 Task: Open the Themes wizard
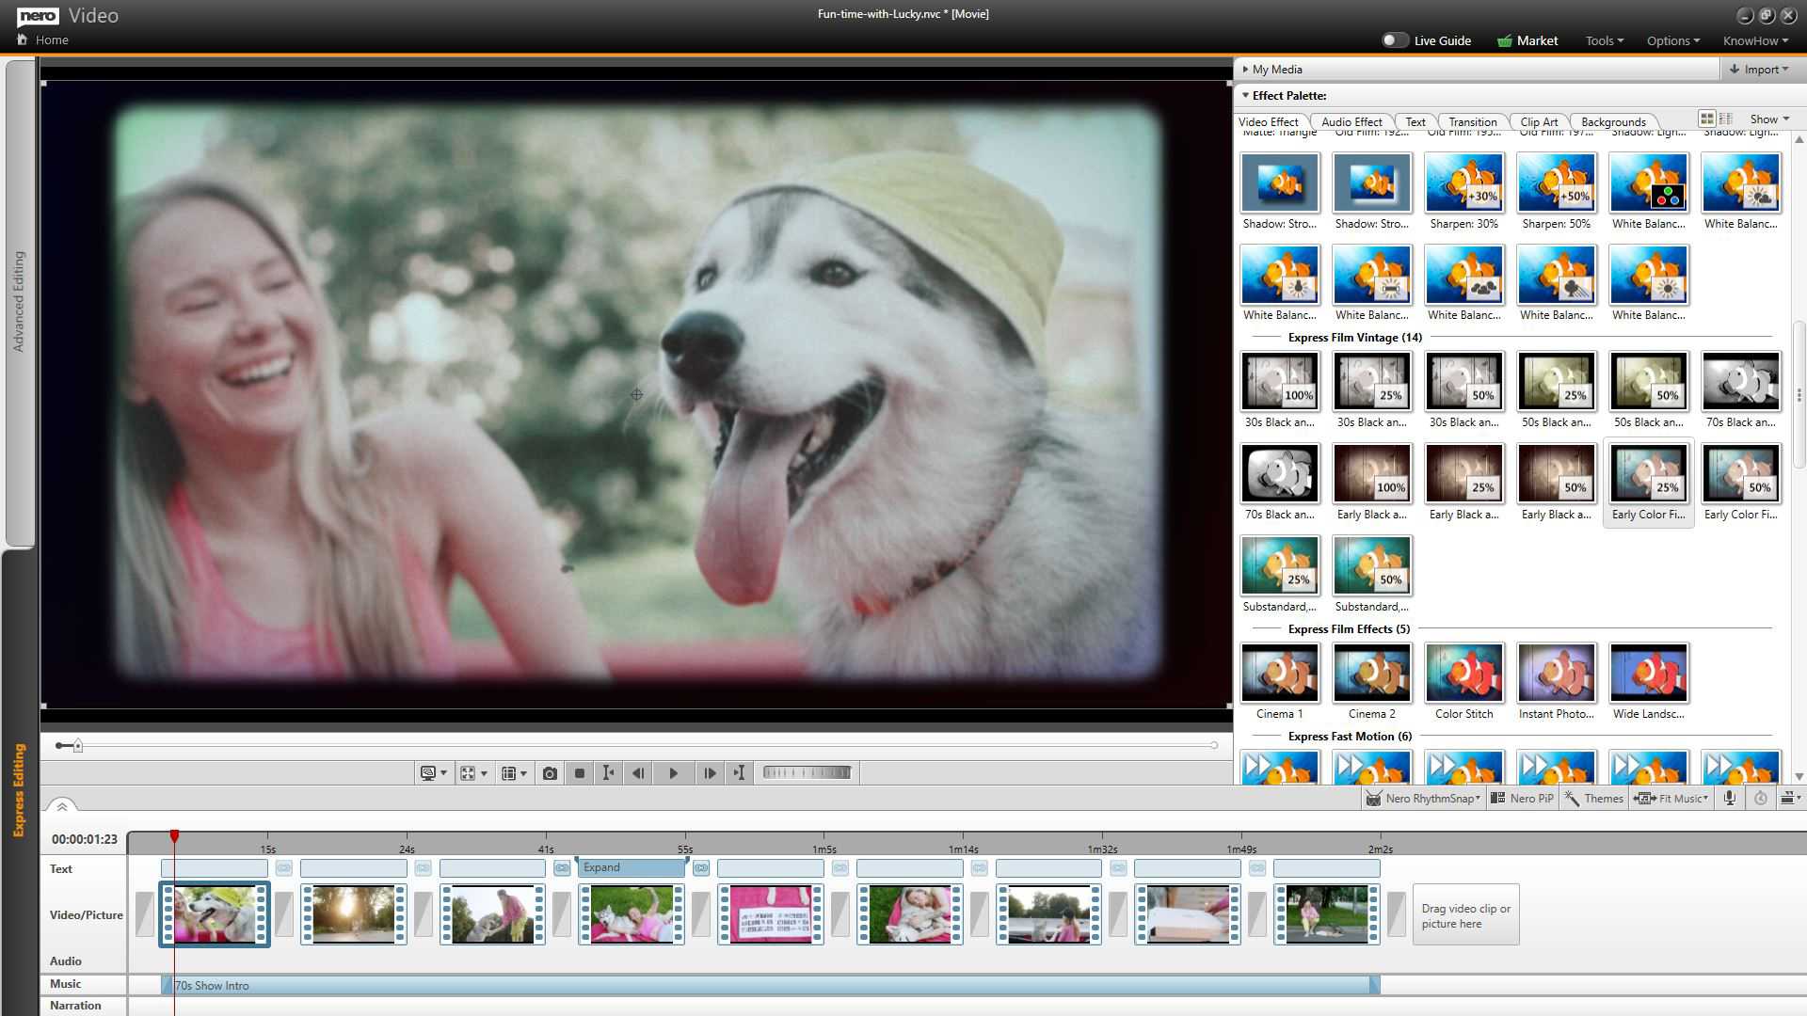(1593, 798)
